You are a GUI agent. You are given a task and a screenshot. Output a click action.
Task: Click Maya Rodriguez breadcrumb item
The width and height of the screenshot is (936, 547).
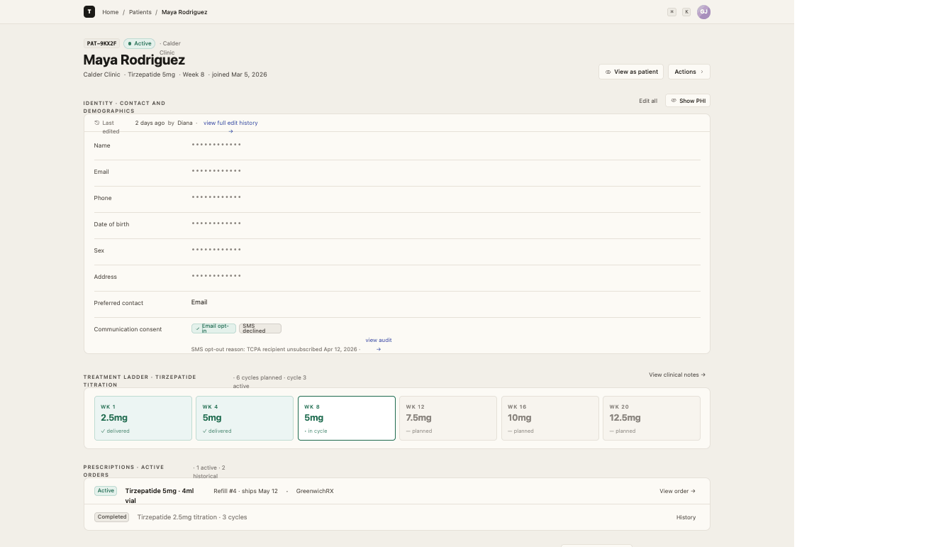click(x=184, y=12)
